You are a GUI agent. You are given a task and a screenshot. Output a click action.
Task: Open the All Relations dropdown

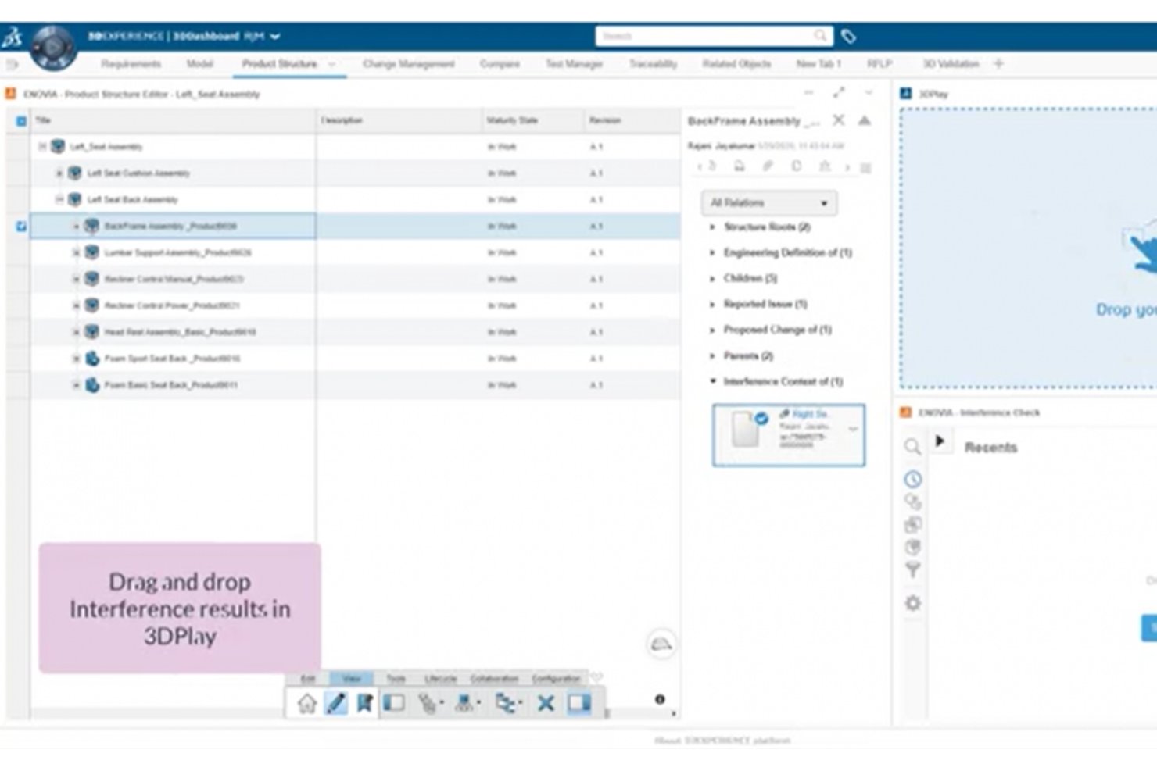tap(769, 203)
